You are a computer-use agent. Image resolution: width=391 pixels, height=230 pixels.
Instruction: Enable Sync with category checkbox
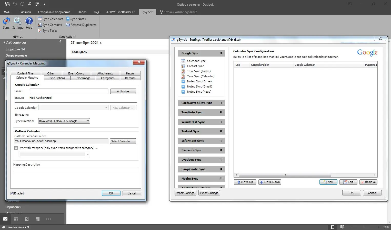16,148
